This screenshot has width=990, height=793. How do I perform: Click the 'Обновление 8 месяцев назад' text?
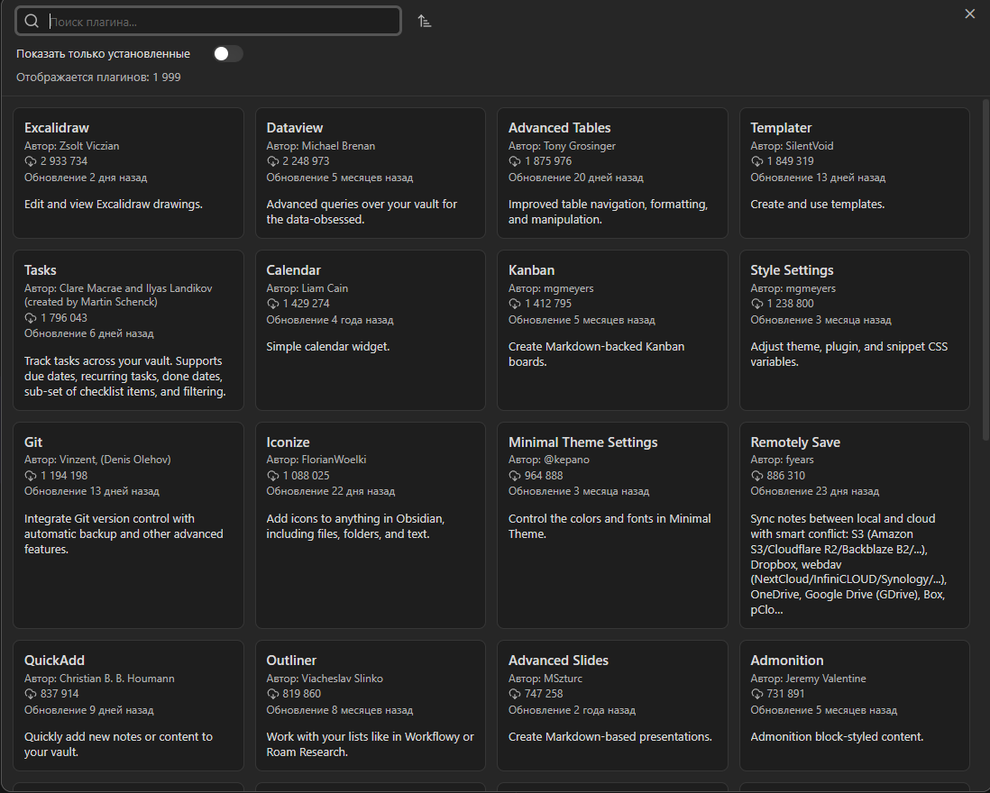click(x=340, y=710)
